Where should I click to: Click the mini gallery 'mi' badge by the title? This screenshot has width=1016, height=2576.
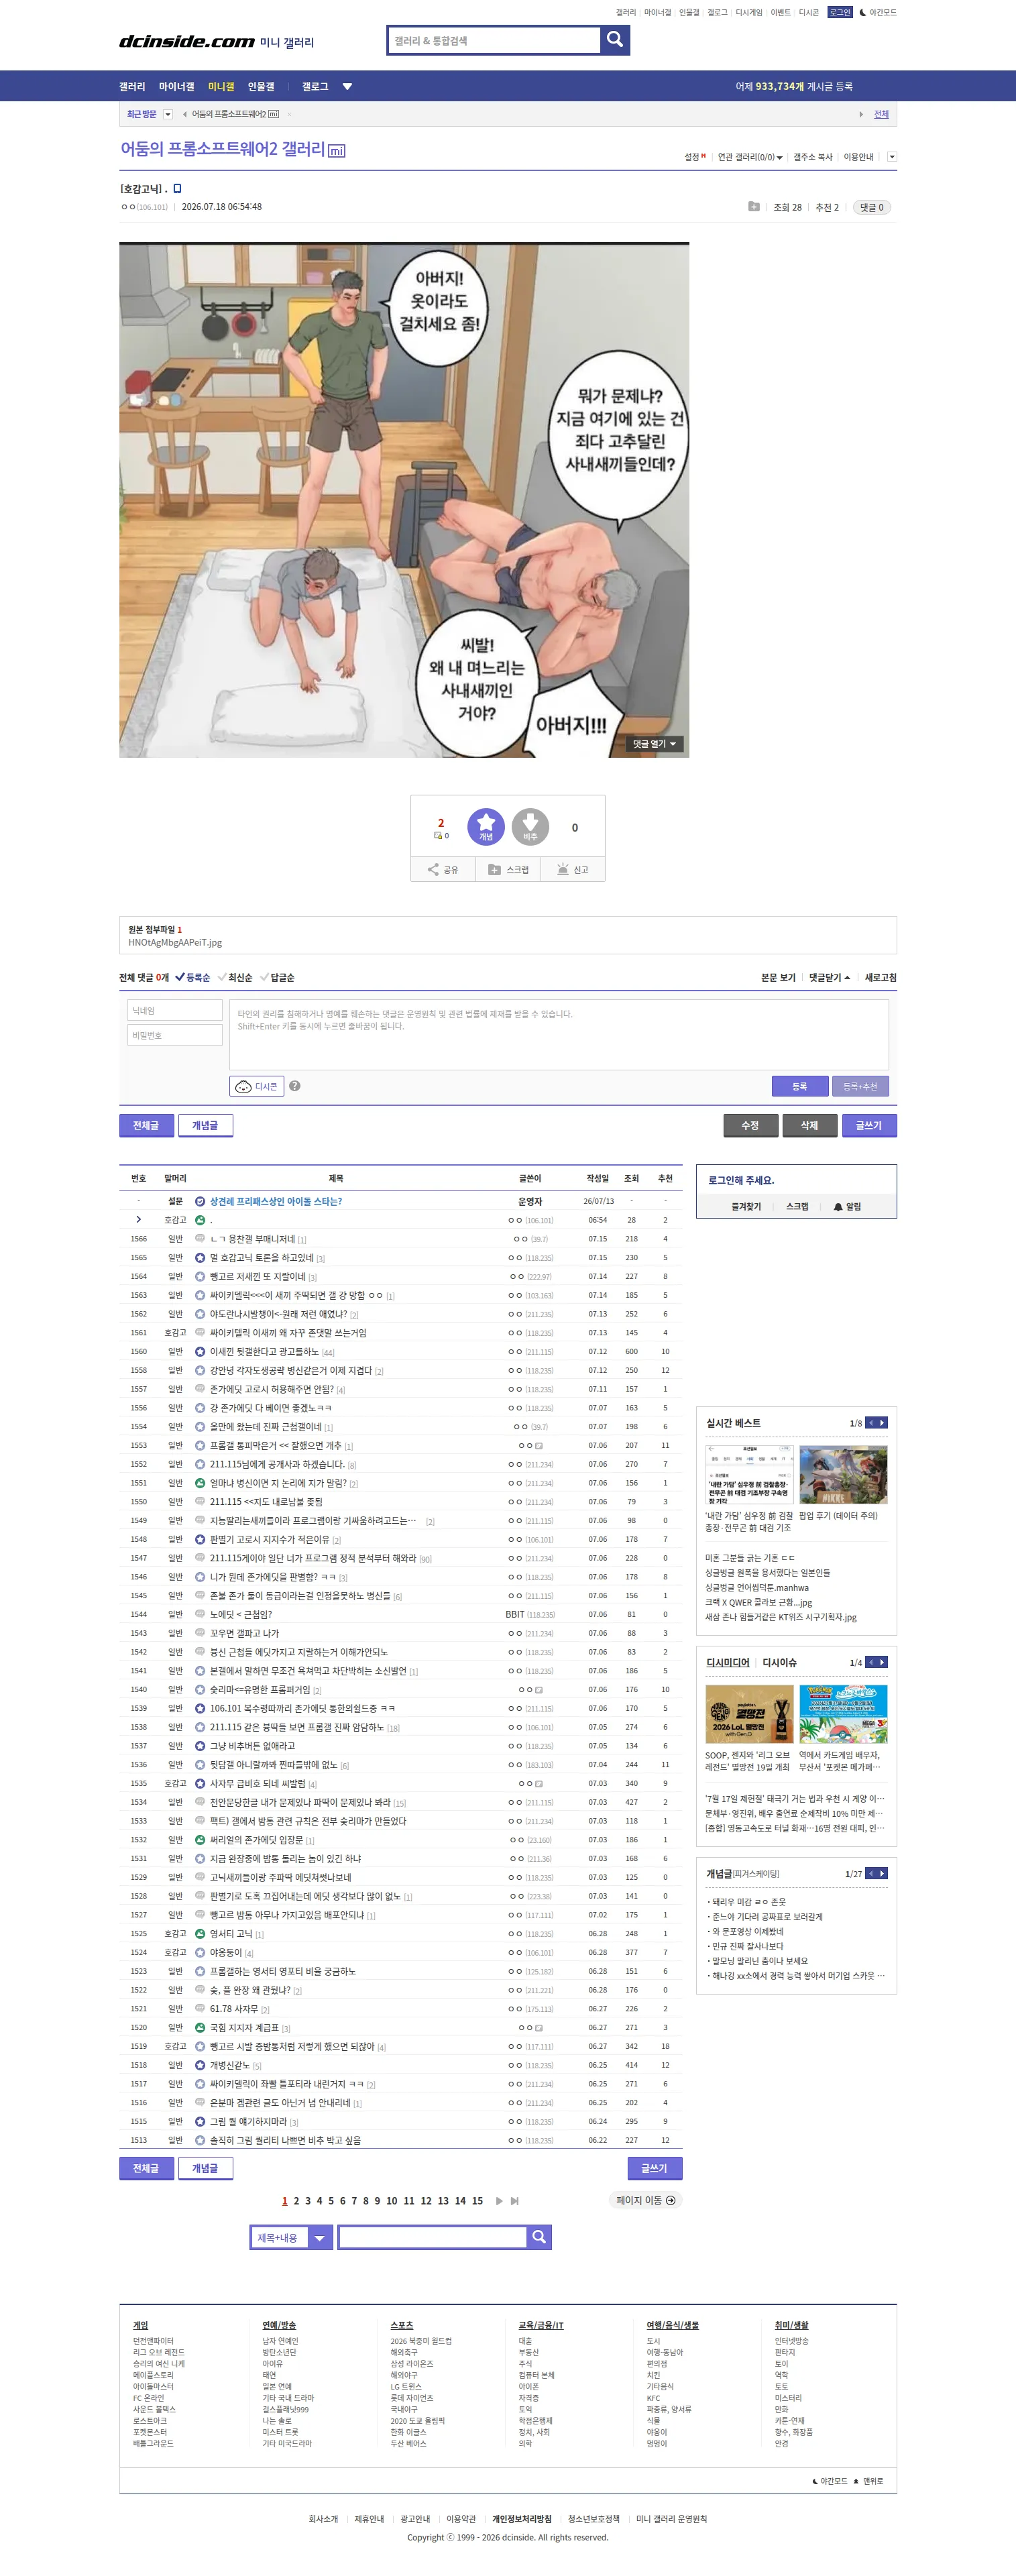tap(337, 151)
